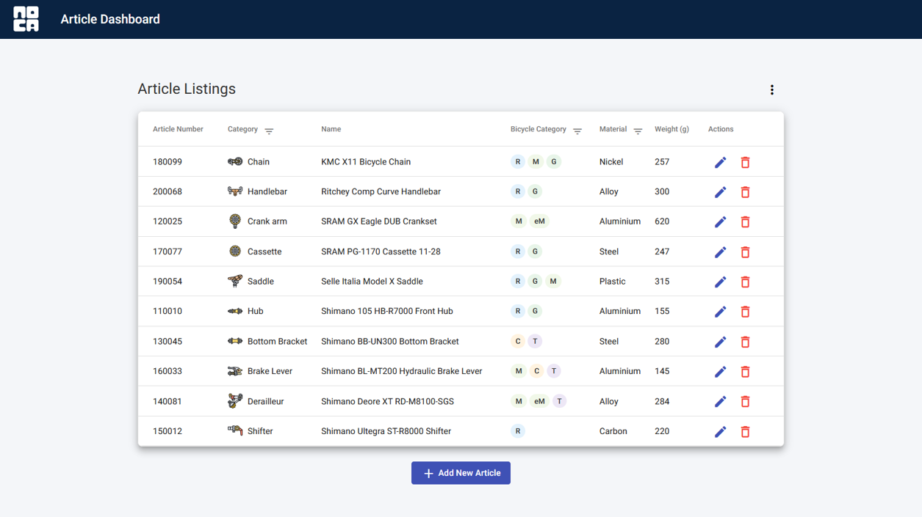
Task: Click the Name column header
Action: tap(331, 129)
